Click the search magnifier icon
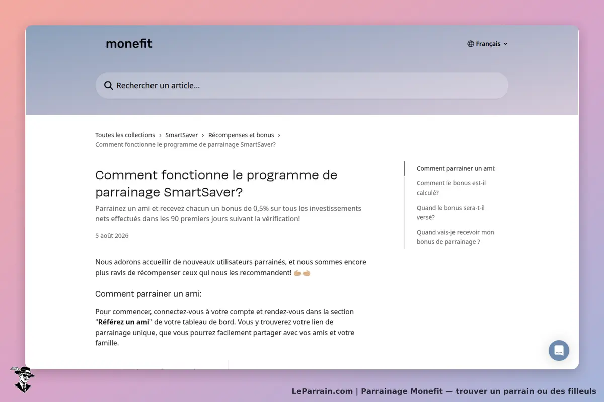Screen dimensions: 604x402 click(x=108, y=85)
